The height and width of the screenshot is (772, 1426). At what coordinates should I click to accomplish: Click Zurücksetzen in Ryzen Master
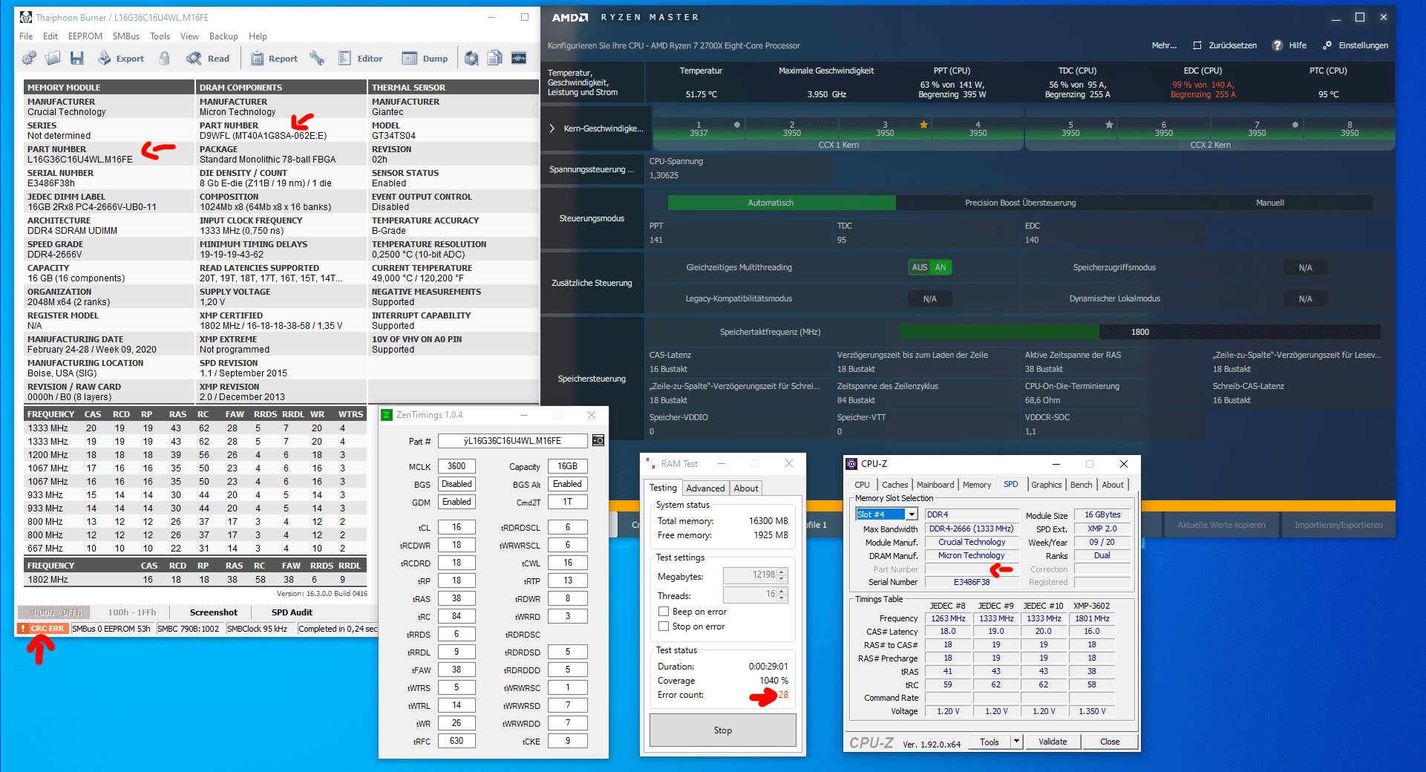pos(1225,45)
